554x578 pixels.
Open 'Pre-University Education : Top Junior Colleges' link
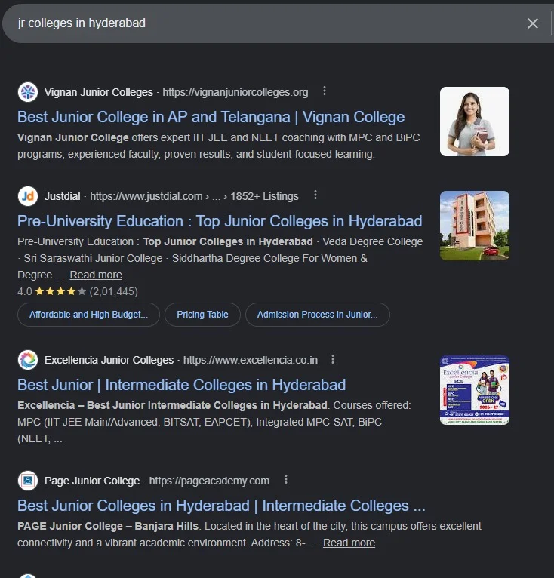[220, 221]
